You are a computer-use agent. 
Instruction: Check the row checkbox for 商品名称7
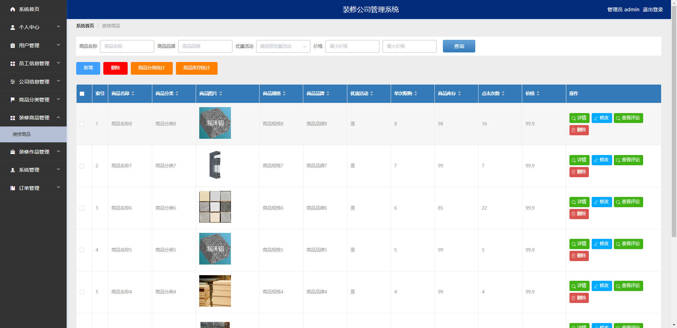point(82,166)
